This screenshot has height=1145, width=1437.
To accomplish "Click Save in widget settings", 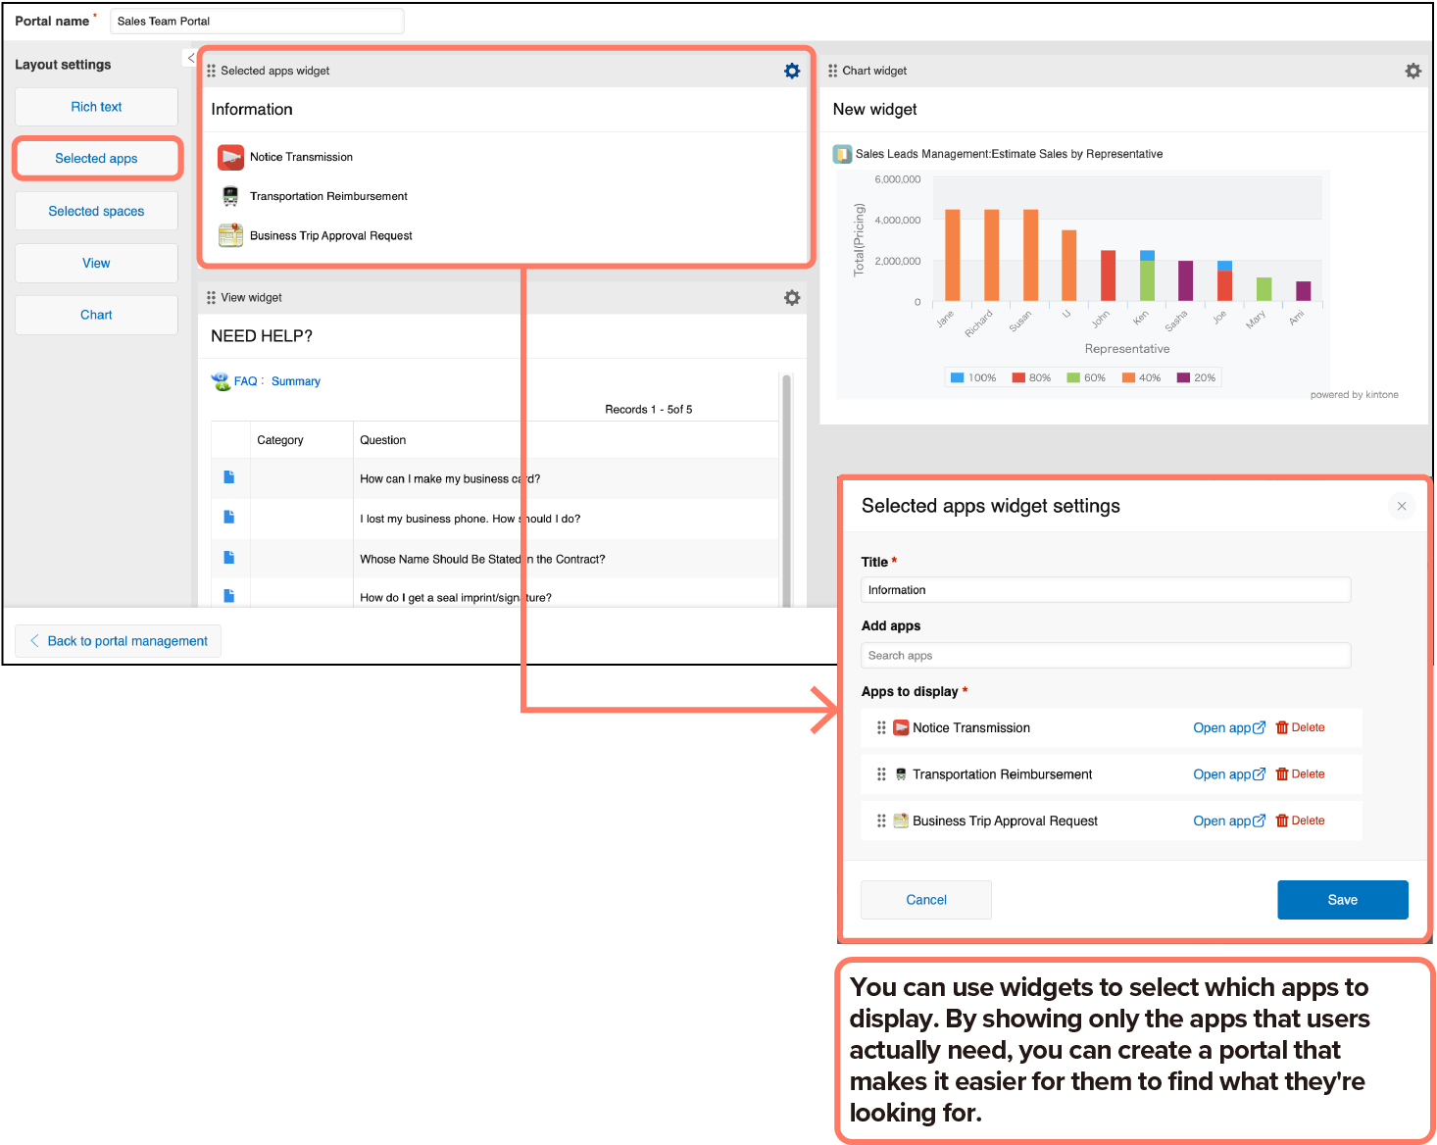I will pyautogui.click(x=1342, y=900).
